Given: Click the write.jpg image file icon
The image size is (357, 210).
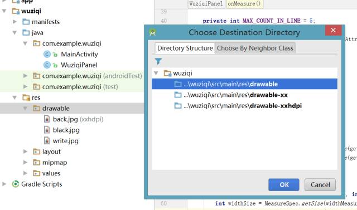Looking at the screenshot, I should point(47,141).
